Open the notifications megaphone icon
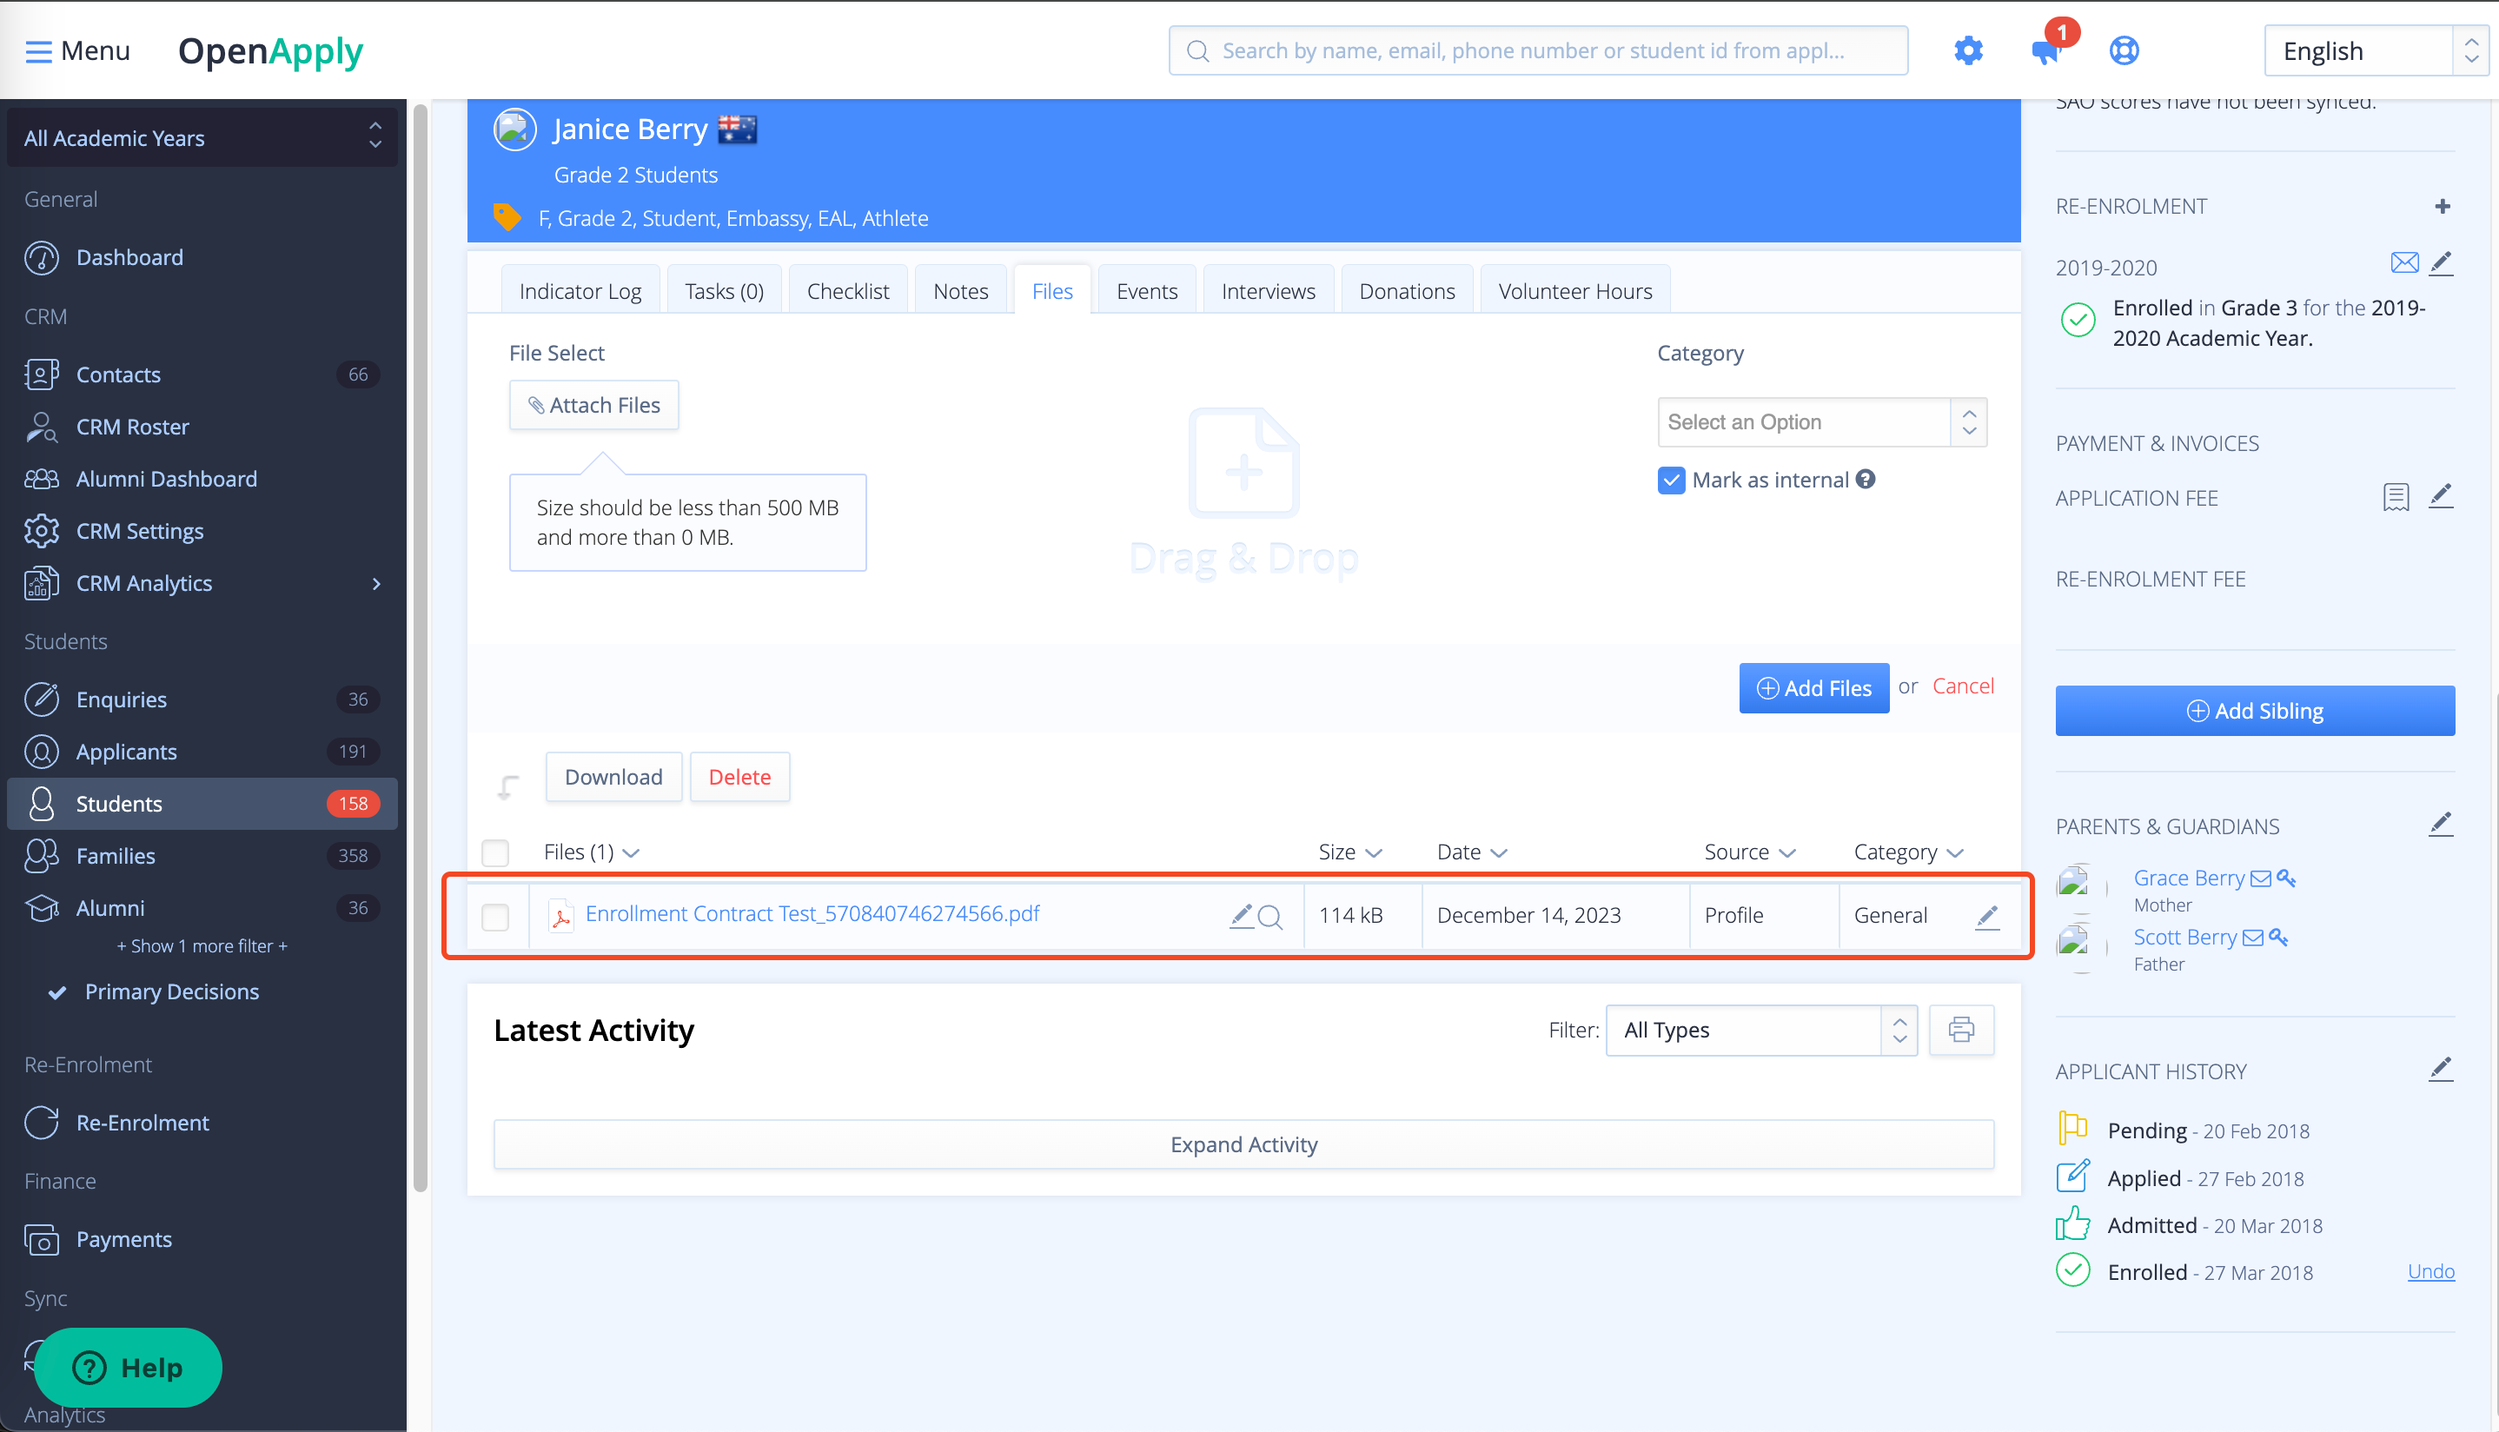 click(x=2045, y=51)
